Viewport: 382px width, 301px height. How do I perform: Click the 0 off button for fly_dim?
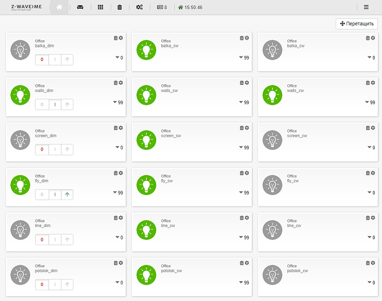point(42,194)
